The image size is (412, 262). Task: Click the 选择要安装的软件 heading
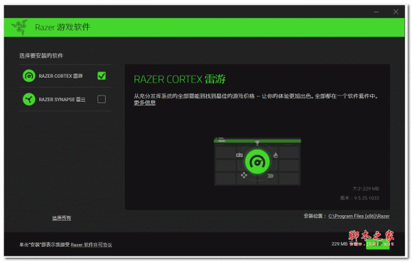pyautogui.click(x=41, y=56)
